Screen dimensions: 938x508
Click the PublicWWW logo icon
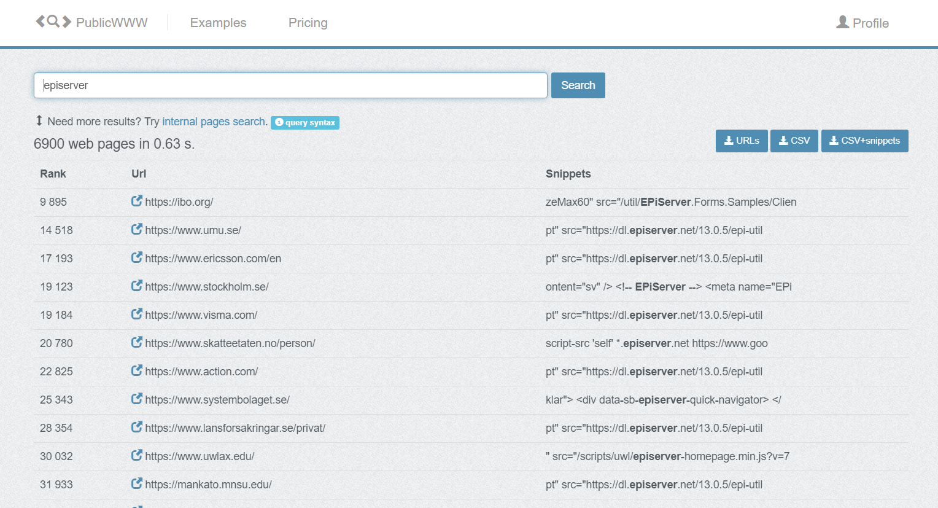53,21
